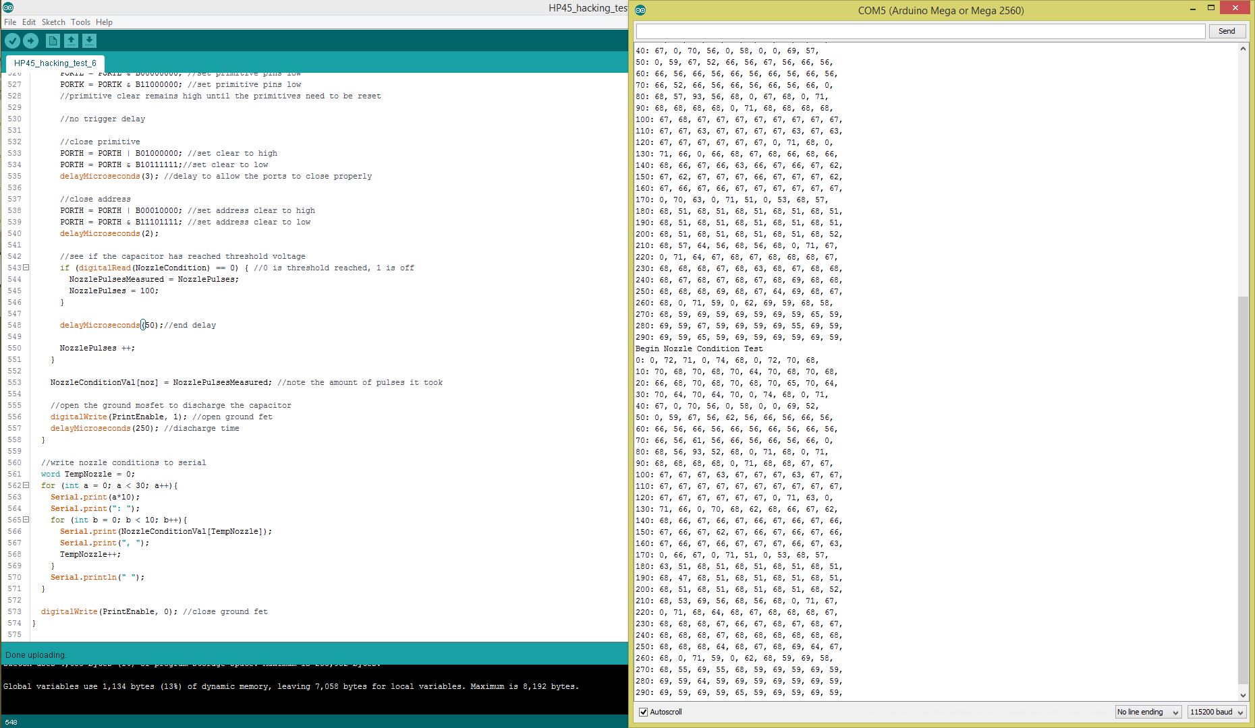Open the Help menu
Viewport: 1255px width, 728px height.
point(104,22)
